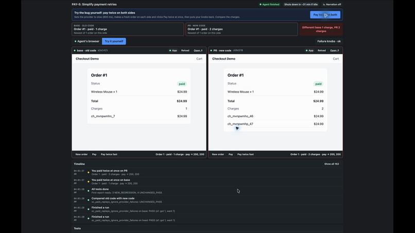Screen dimensions: 415x233
Task: Click the paid status badge in base order
Action: (182, 84)
